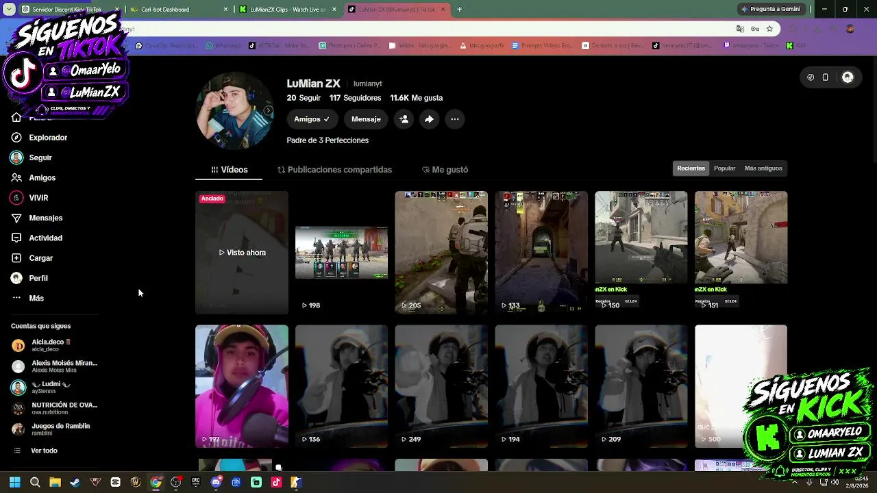Open Epic Games Launcher from taskbar

tap(196, 482)
